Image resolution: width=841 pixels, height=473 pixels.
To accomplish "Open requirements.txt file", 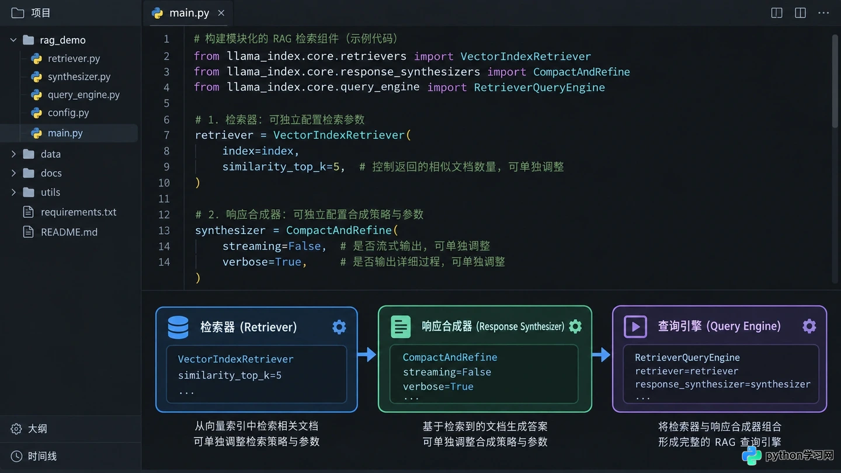I will tap(78, 212).
